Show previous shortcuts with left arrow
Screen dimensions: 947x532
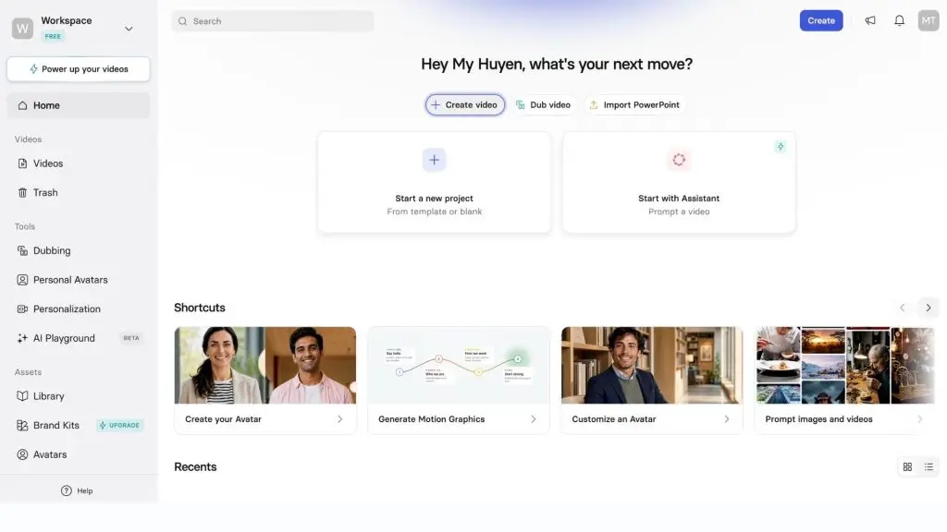[x=903, y=308]
